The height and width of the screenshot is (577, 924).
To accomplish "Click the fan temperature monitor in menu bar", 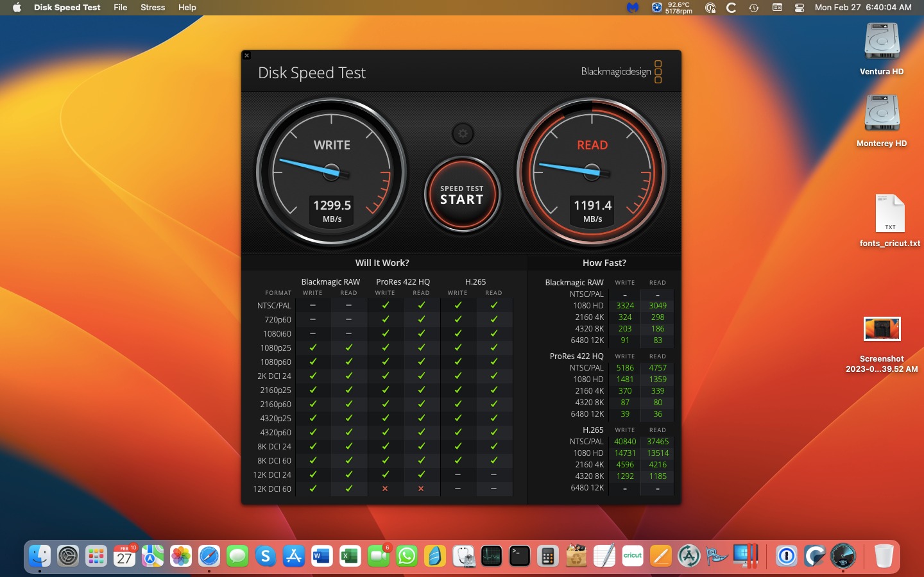I will tap(672, 8).
